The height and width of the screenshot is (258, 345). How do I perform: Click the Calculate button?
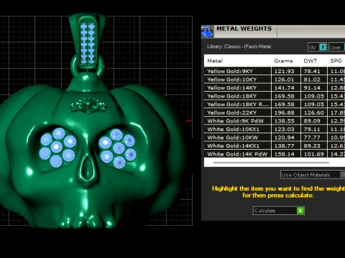279,211
